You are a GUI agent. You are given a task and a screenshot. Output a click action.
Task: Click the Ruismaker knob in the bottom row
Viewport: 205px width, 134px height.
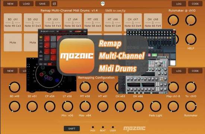(x=191, y=106)
